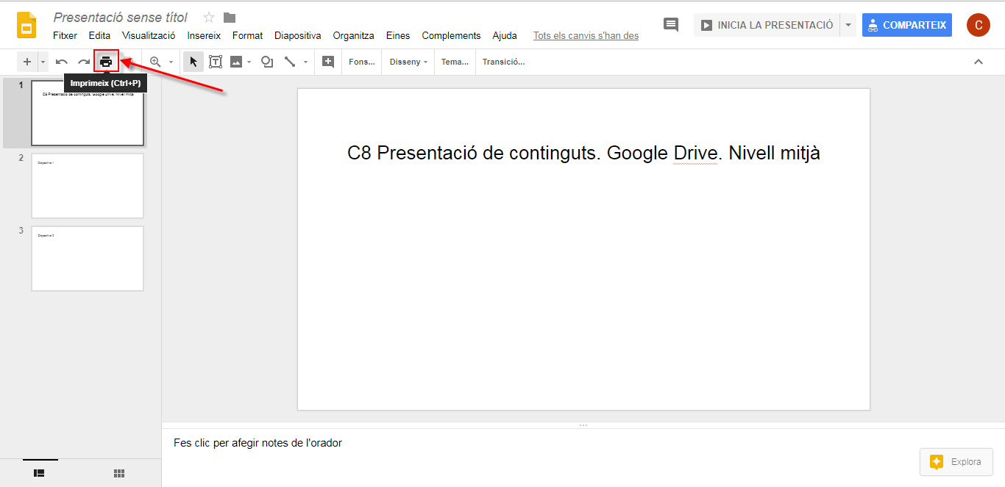1005x487 pixels.
Task: Add a new slide with the plus button
Action: [x=27, y=62]
